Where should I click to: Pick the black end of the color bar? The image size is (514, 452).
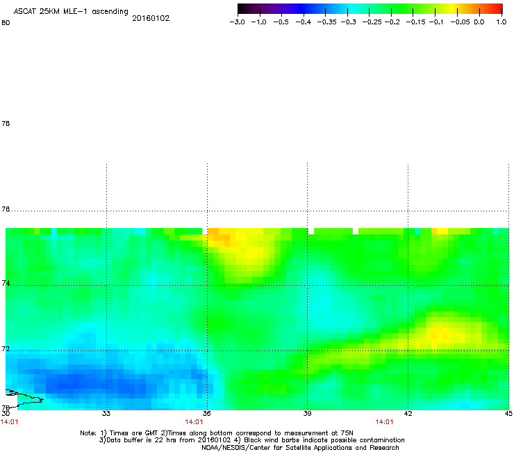click(242, 8)
